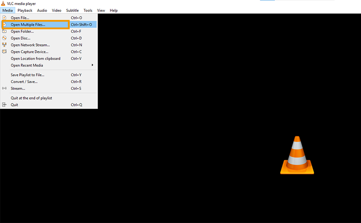
Task: Select Open Disc... menu entry
Action: tap(49, 38)
